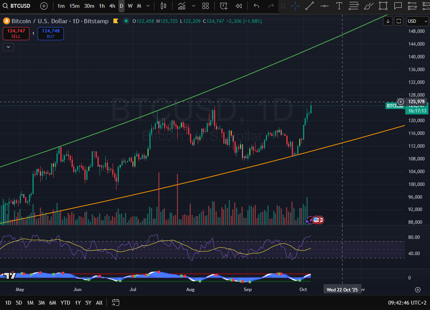Click the US flag economic event icon
Viewport: 430px width, 310px height.
tap(316, 220)
